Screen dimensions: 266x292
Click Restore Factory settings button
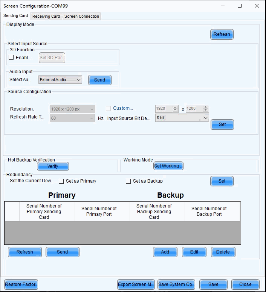21,284
